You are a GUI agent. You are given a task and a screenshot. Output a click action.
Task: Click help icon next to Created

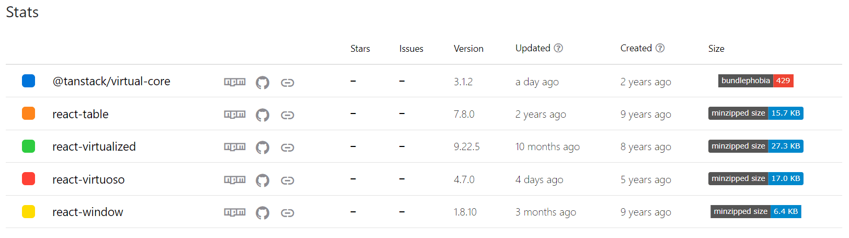[660, 48]
